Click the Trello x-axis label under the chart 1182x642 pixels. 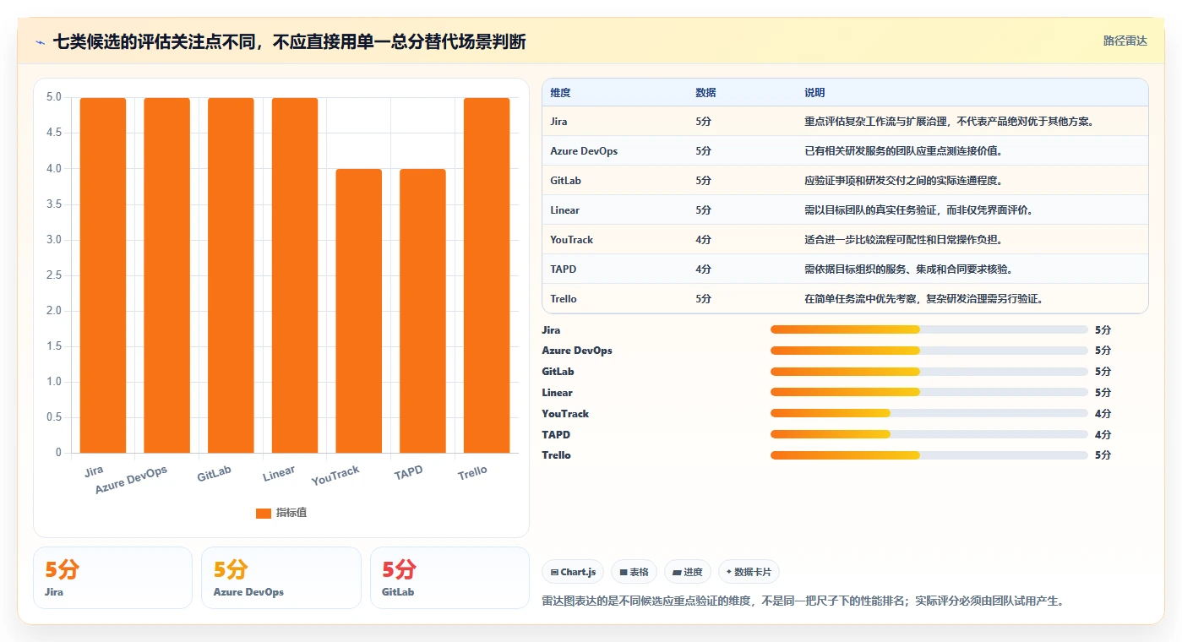tap(472, 471)
